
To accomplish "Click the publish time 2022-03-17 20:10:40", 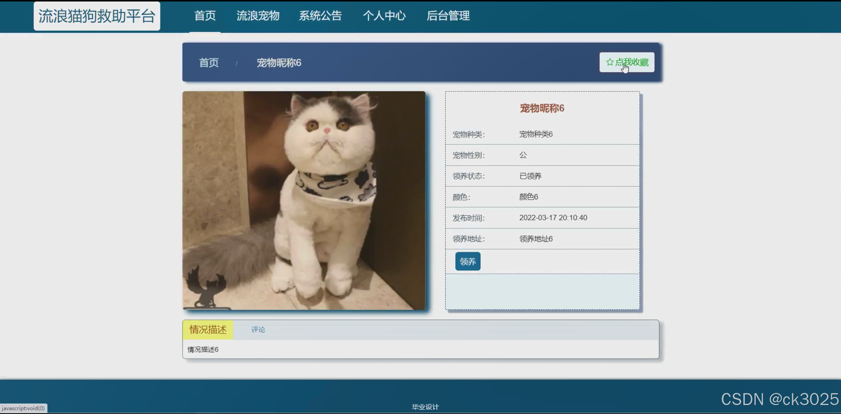I will pyautogui.click(x=553, y=218).
